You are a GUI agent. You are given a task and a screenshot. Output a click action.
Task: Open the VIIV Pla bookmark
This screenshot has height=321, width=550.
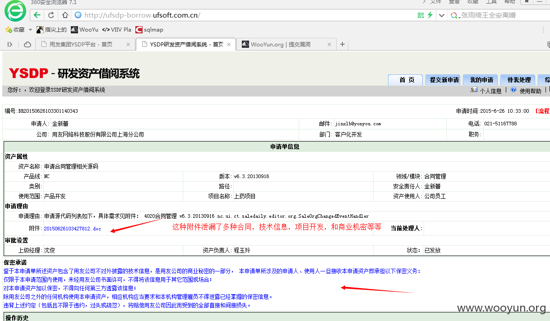click(x=116, y=30)
